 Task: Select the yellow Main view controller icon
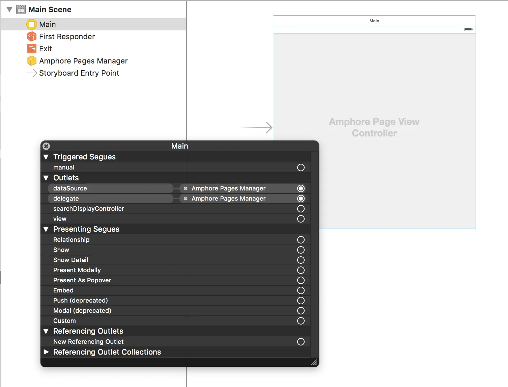click(31, 24)
